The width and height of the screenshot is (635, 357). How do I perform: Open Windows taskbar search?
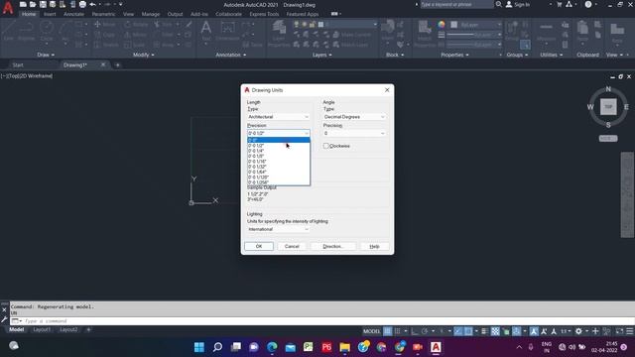[217, 347]
